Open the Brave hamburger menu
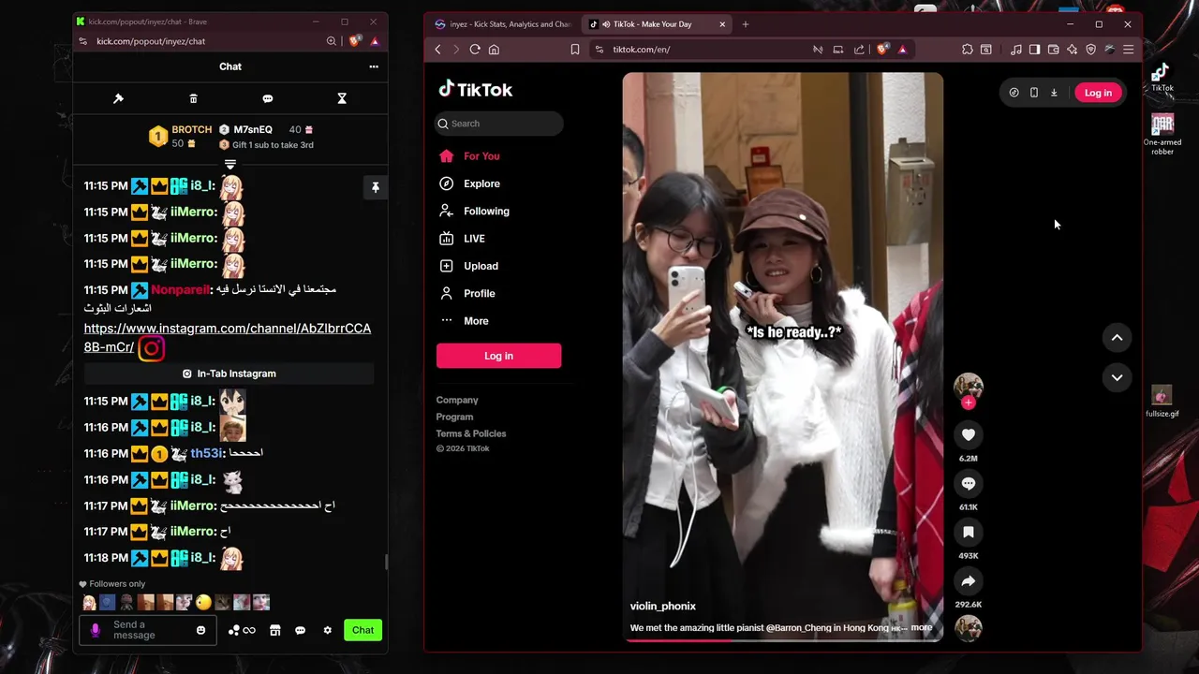1199x674 pixels. click(x=1128, y=50)
